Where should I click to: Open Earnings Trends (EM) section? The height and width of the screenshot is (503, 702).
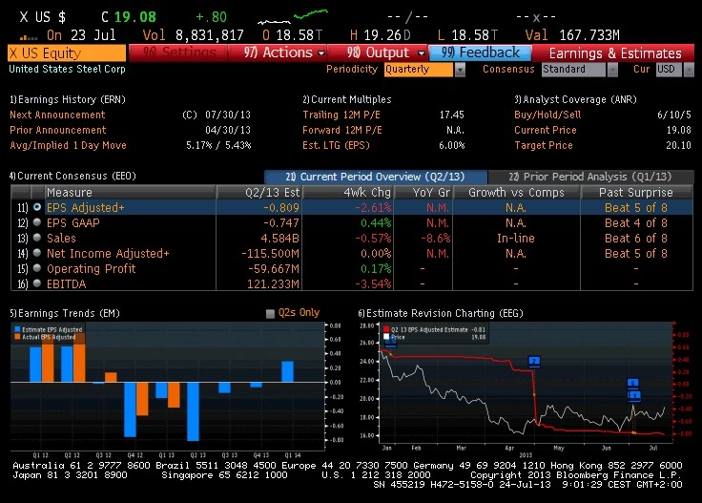point(65,313)
